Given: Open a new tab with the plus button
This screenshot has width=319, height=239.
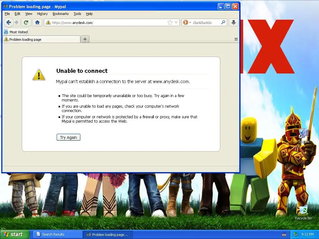Looking at the screenshot, I should tap(85, 39).
